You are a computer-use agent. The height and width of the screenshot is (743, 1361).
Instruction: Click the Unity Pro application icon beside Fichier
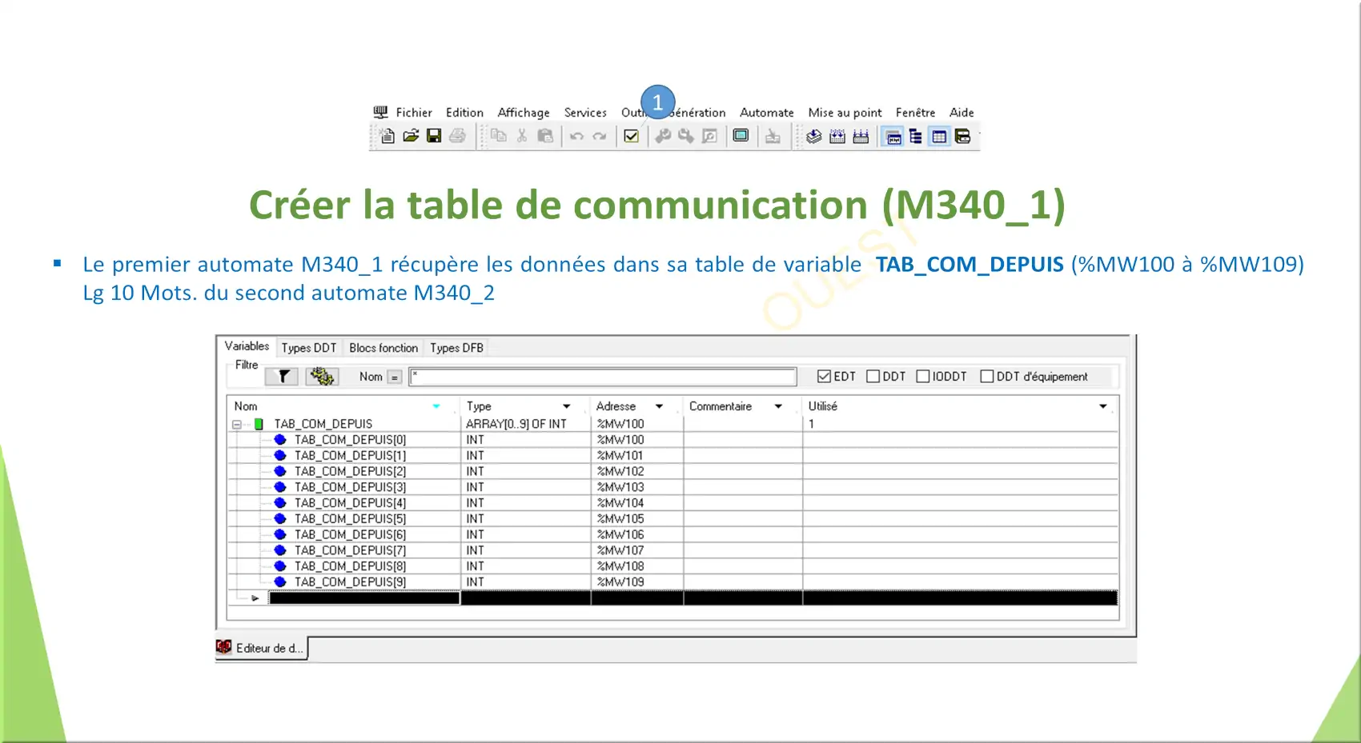pos(380,112)
